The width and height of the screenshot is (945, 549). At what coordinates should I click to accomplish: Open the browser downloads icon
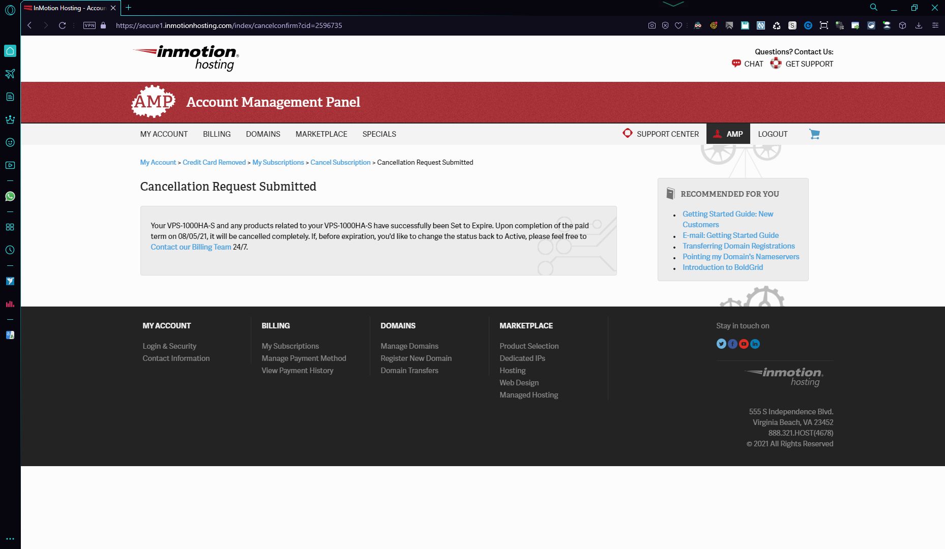coord(919,25)
